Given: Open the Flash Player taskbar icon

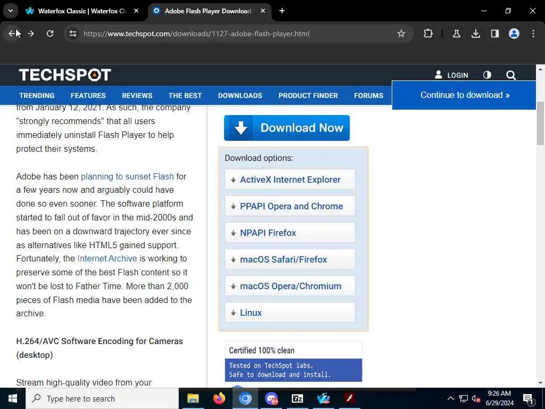Looking at the screenshot, I should pyautogui.click(x=349, y=398).
